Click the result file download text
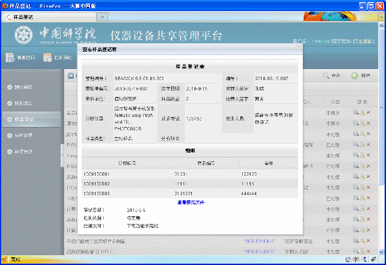 143,226
